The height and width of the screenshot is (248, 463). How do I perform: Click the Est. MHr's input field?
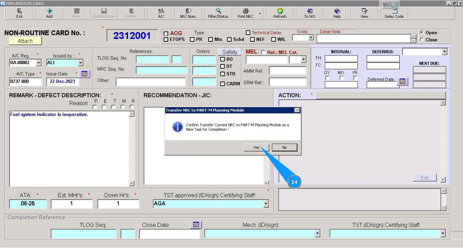pos(72,204)
